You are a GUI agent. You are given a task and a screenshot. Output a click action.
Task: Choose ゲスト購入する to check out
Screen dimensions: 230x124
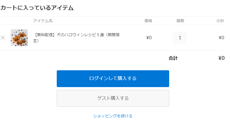tap(113, 98)
